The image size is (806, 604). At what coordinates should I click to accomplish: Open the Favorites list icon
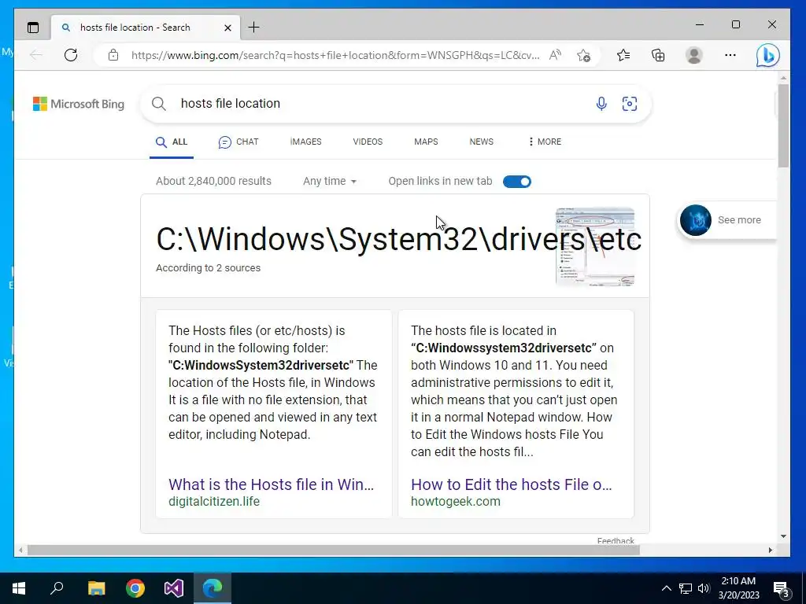(x=623, y=55)
